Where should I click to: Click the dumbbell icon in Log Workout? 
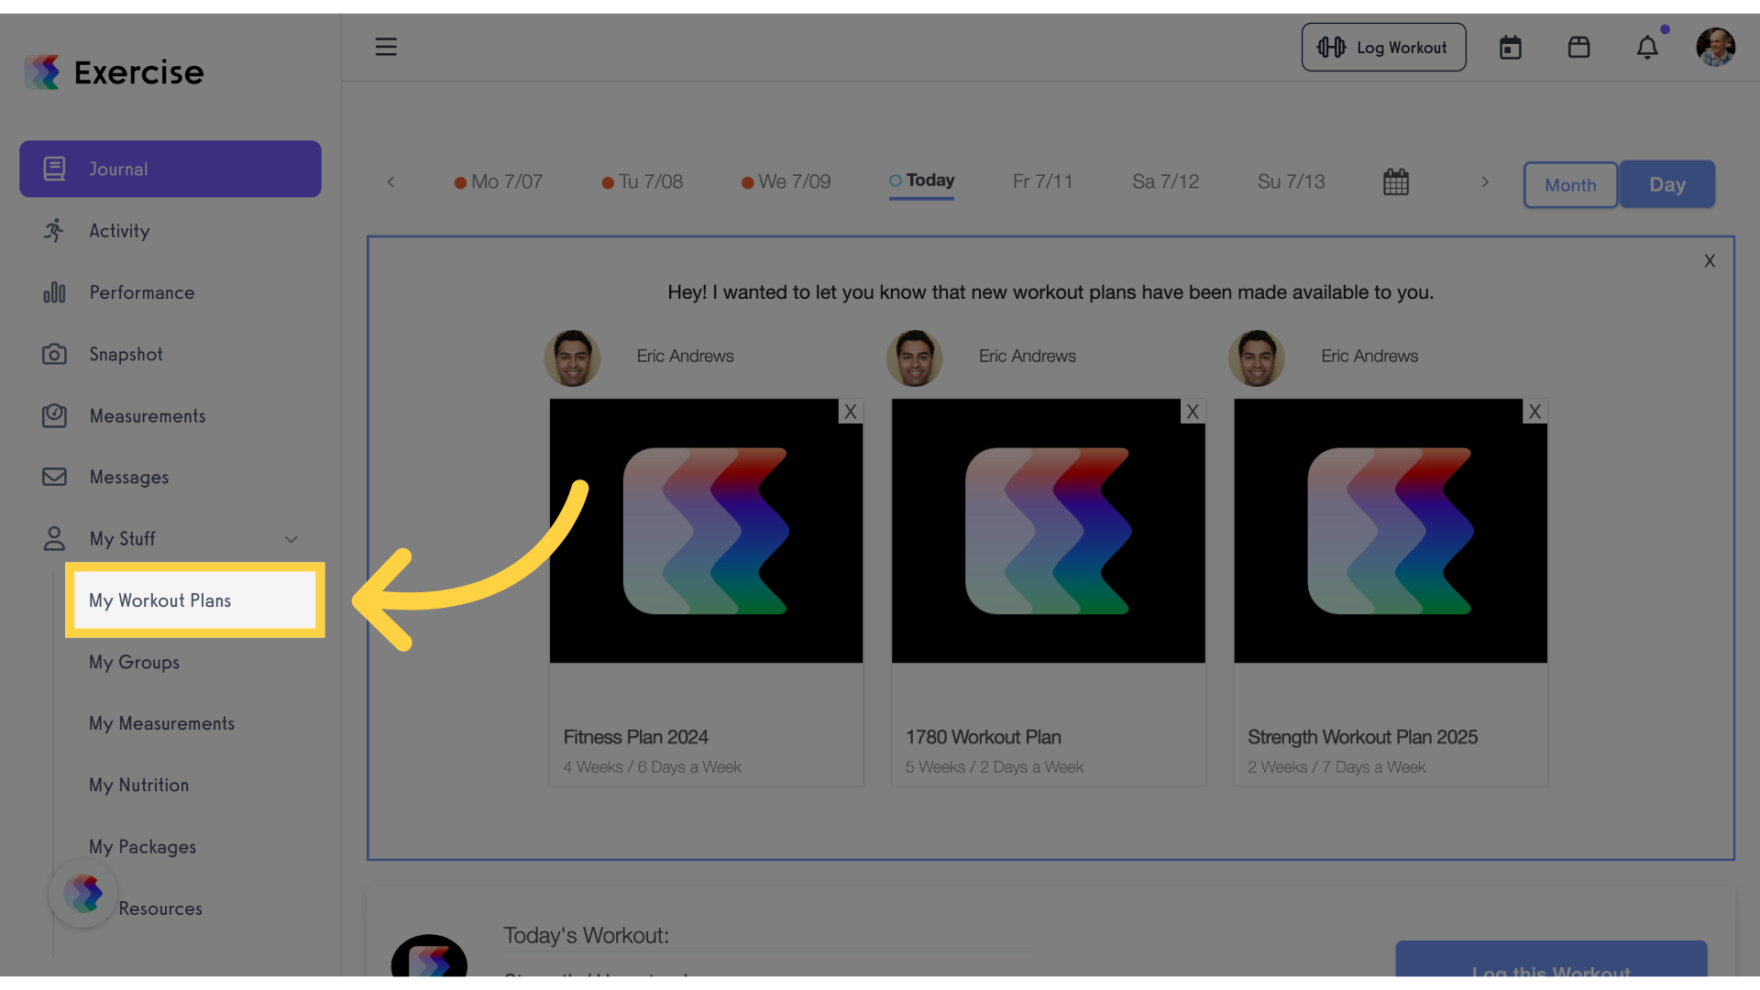click(1331, 47)
